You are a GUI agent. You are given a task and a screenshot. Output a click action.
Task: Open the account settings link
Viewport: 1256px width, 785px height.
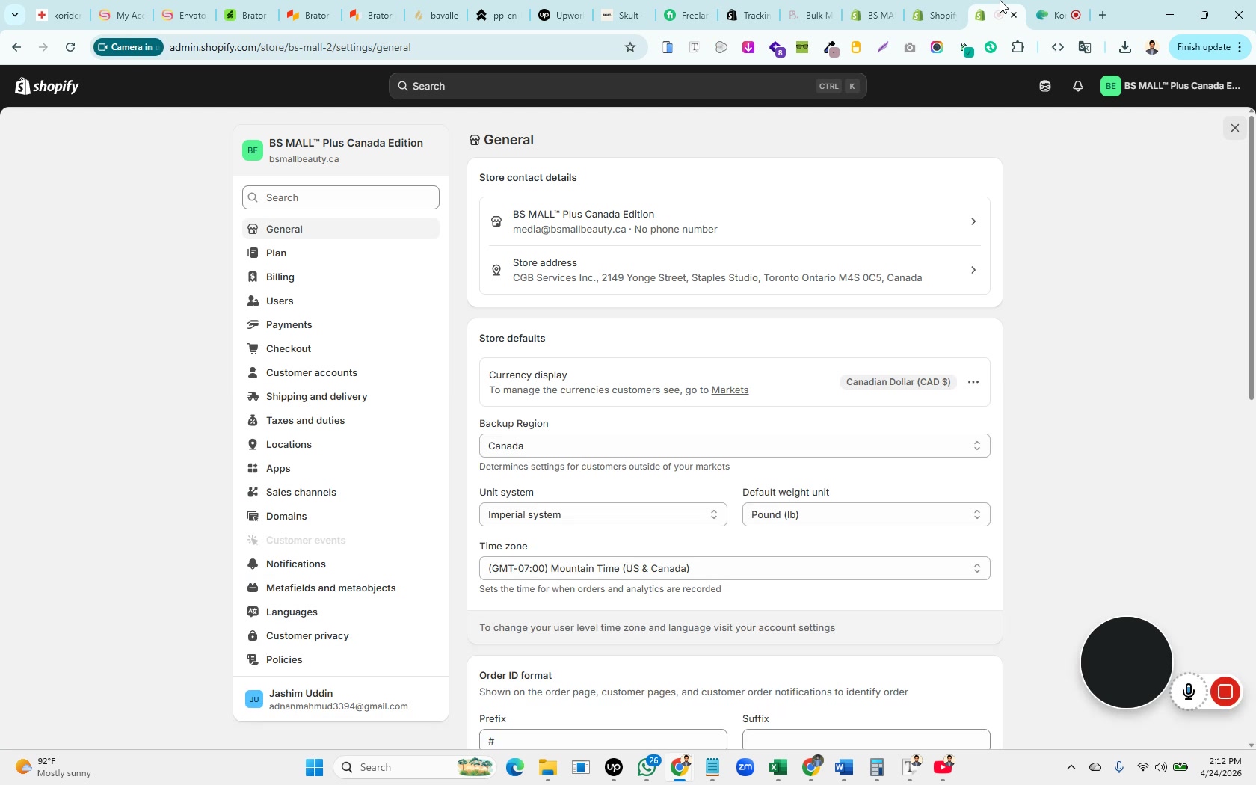pyautogui.click(x=796, y=628)
